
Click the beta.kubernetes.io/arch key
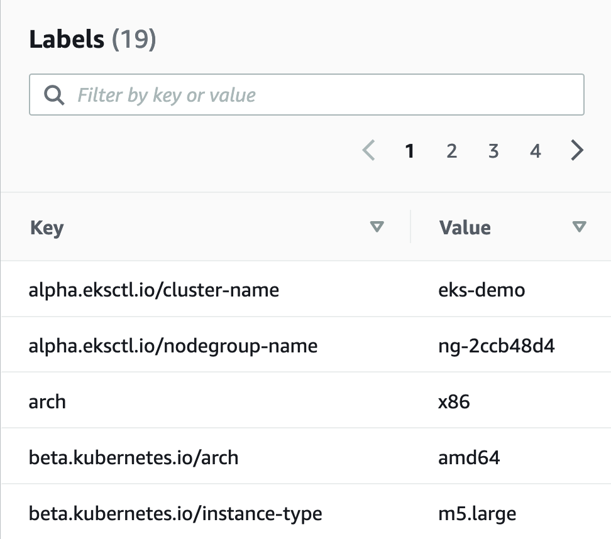tap(133, 457)
